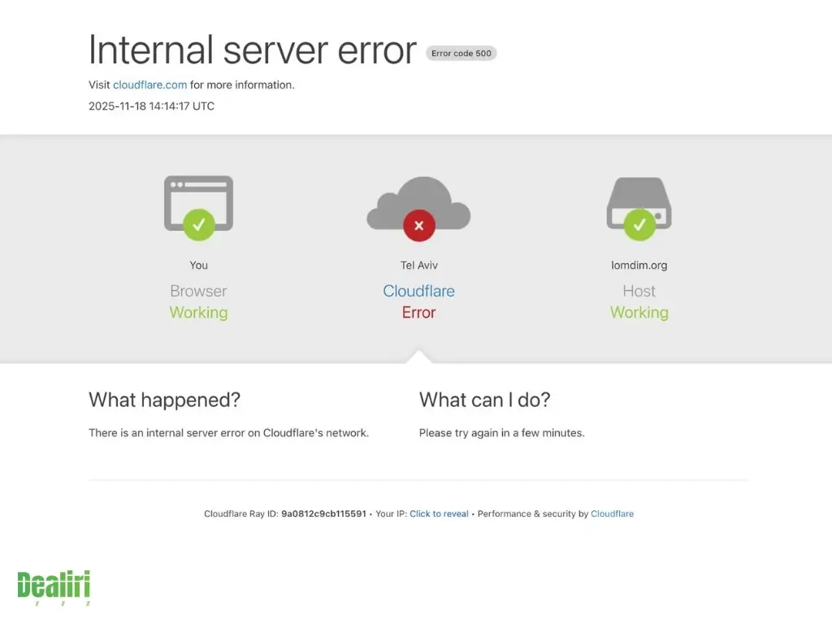Click the Cloudflare Ray ID value

click(323, 513)
